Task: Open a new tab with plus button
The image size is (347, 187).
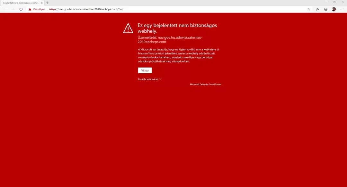Action: pos(47,3)
